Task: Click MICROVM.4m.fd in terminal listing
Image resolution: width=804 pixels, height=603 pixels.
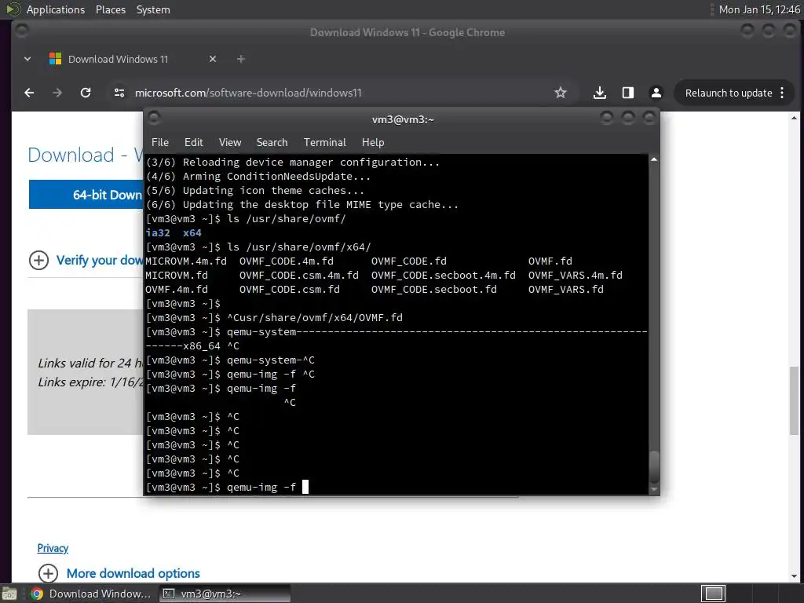Action: click(185, 261)
